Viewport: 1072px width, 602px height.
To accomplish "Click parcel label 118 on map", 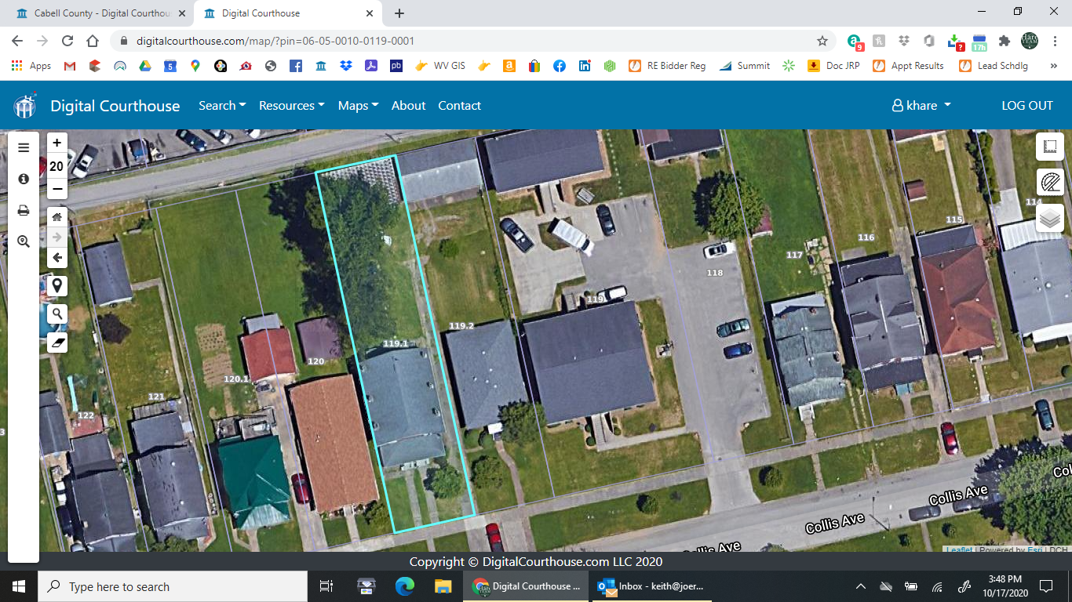I will pyautogui.click(x=714, y=273).
